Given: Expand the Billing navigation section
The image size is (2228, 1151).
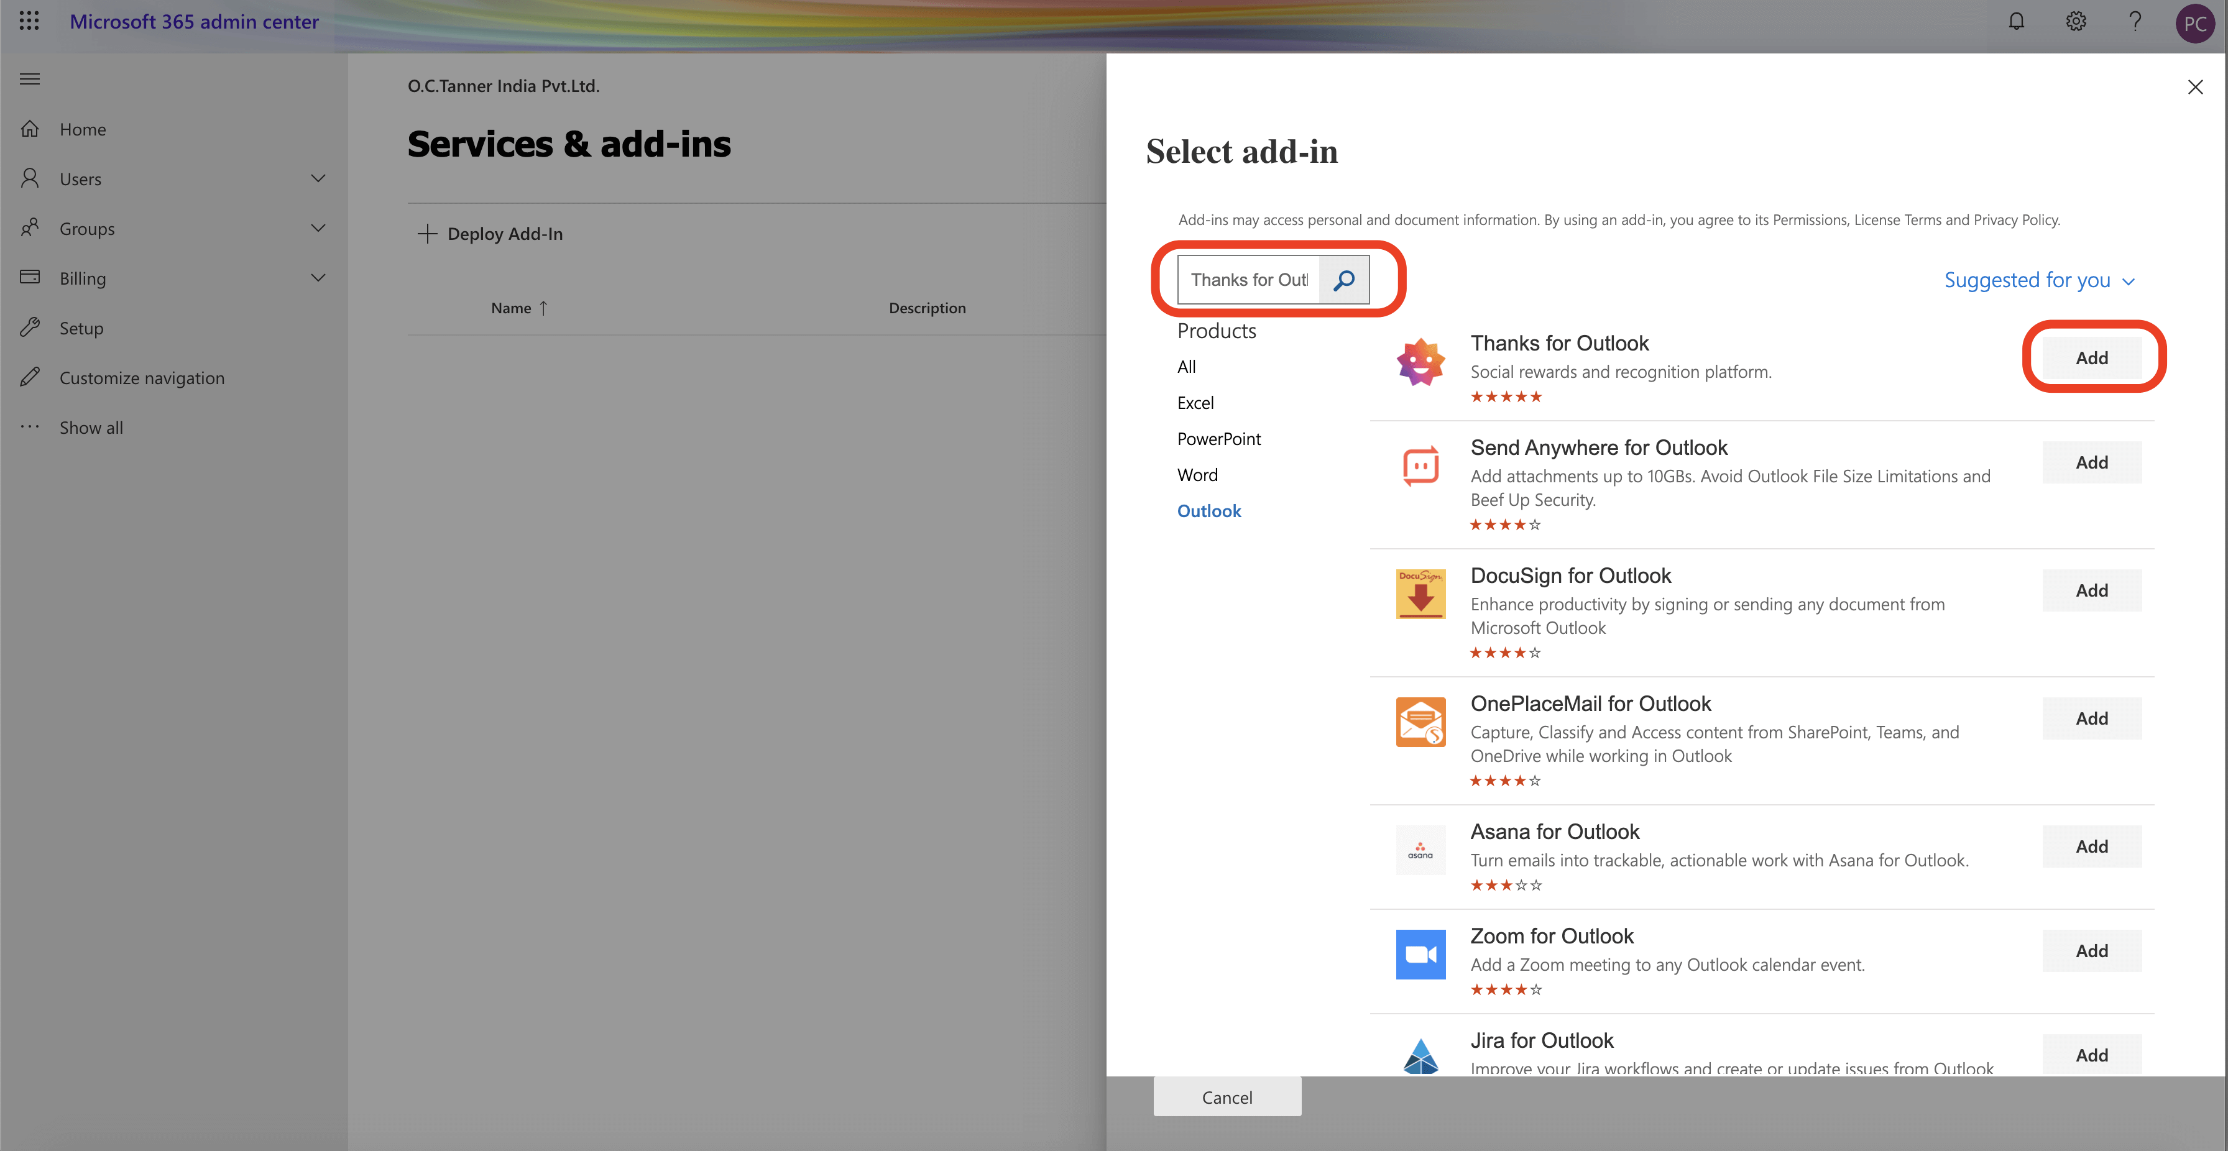Looking at the screenshot, I should pos(318,278).
